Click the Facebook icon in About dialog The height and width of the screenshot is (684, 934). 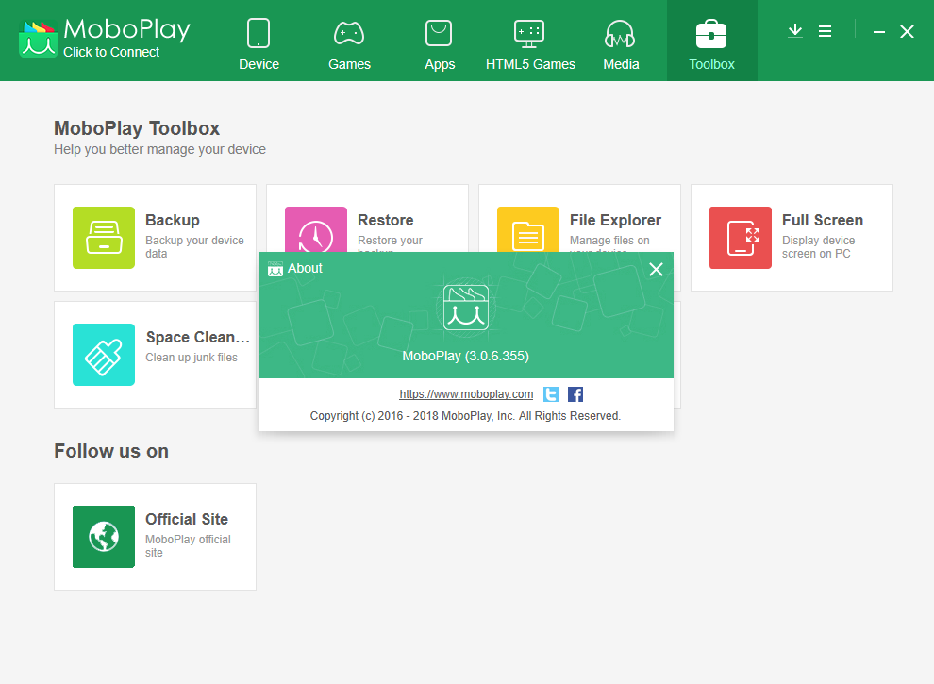pyautogui.click(x=575, y=393)
